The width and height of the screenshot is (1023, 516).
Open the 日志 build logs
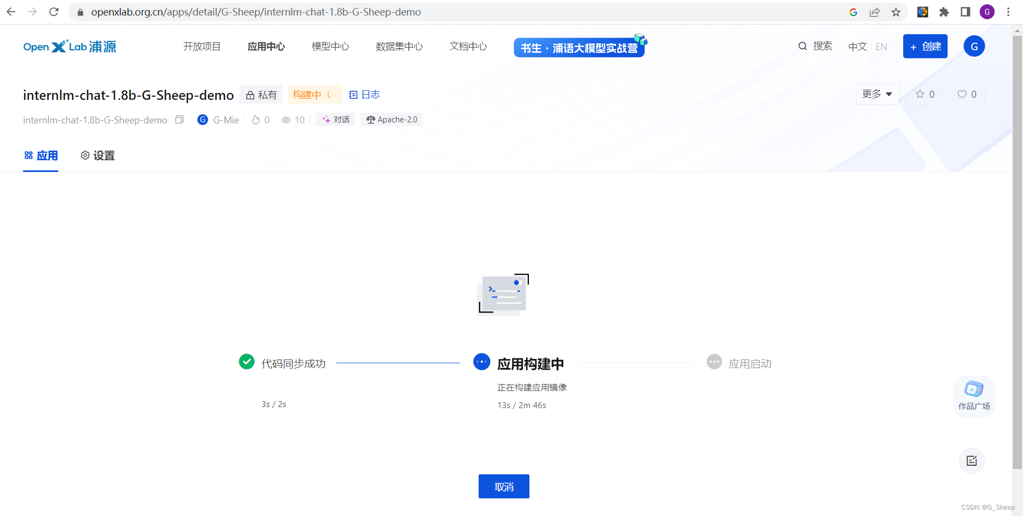[x=364, y=95]
